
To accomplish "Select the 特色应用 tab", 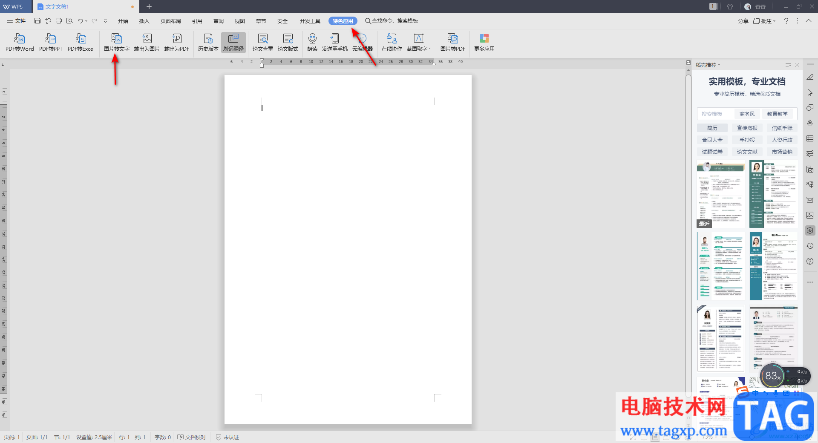I will coord(343,21).
